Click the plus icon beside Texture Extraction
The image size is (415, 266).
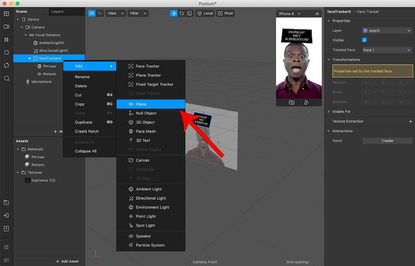coord(410,121)
